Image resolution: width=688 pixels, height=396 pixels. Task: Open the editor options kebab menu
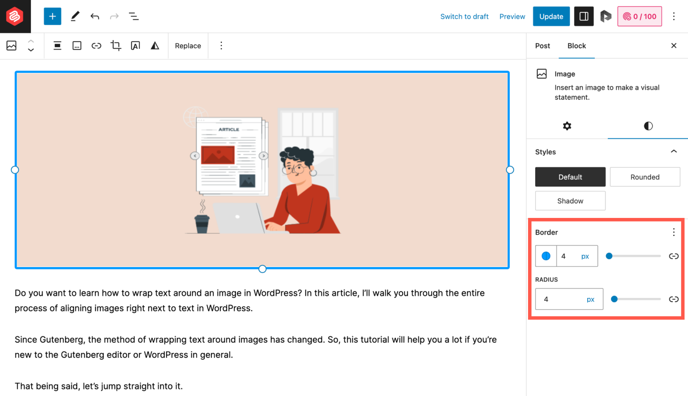click(x=674, y=17)
